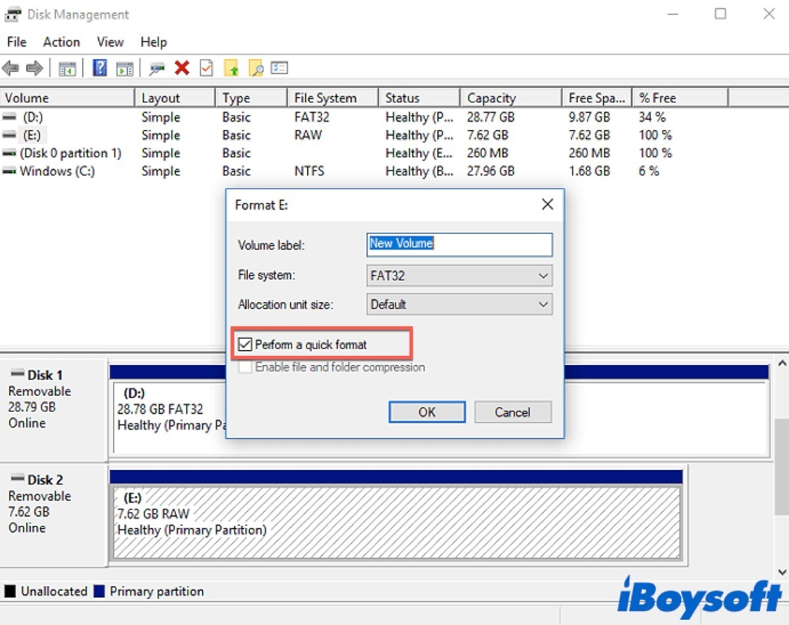789x625 pixels.
Task: Cancel the Format E: dialog
Action: coord(512,412)
